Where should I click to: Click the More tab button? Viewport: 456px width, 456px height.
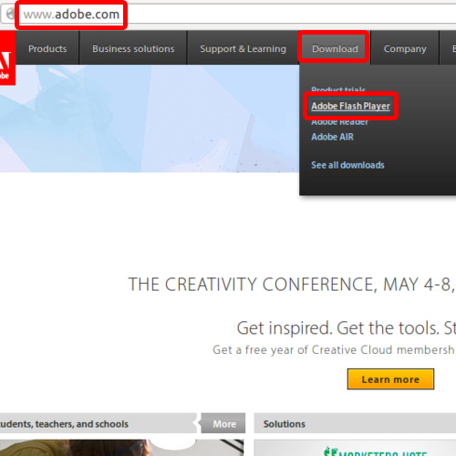tap(223, 423)
